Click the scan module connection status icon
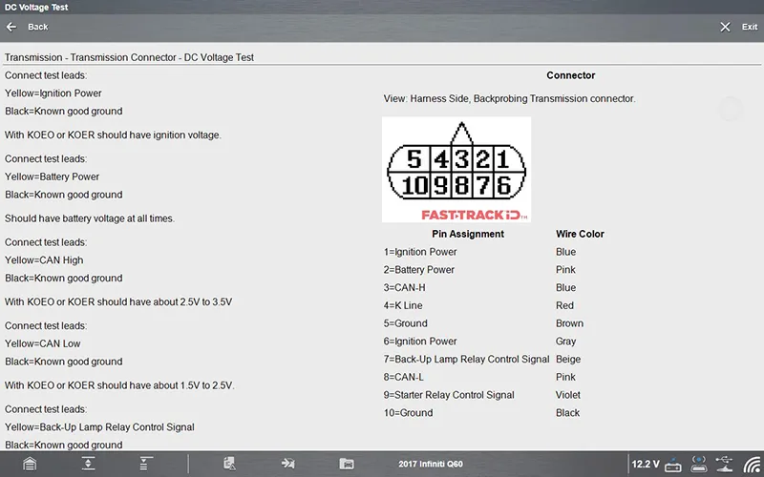This screenshot has height=477, width=764. click(699, 464)
